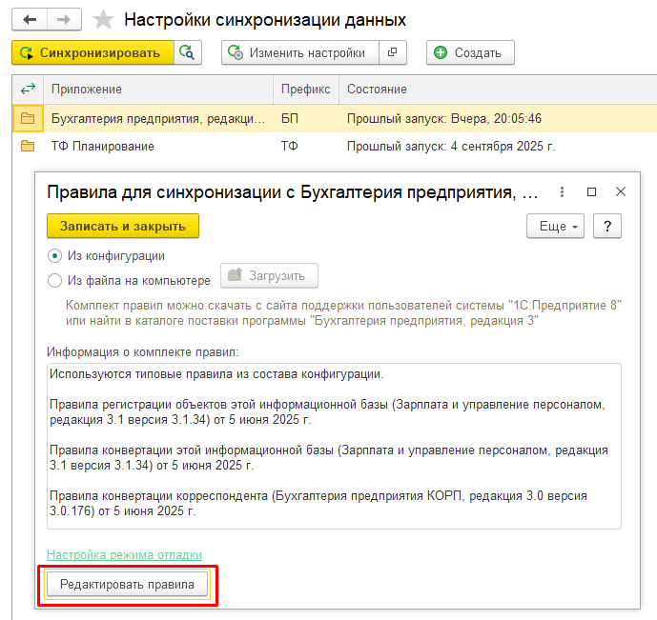Select Из конфигурации radio option

[x=106, y=255]
